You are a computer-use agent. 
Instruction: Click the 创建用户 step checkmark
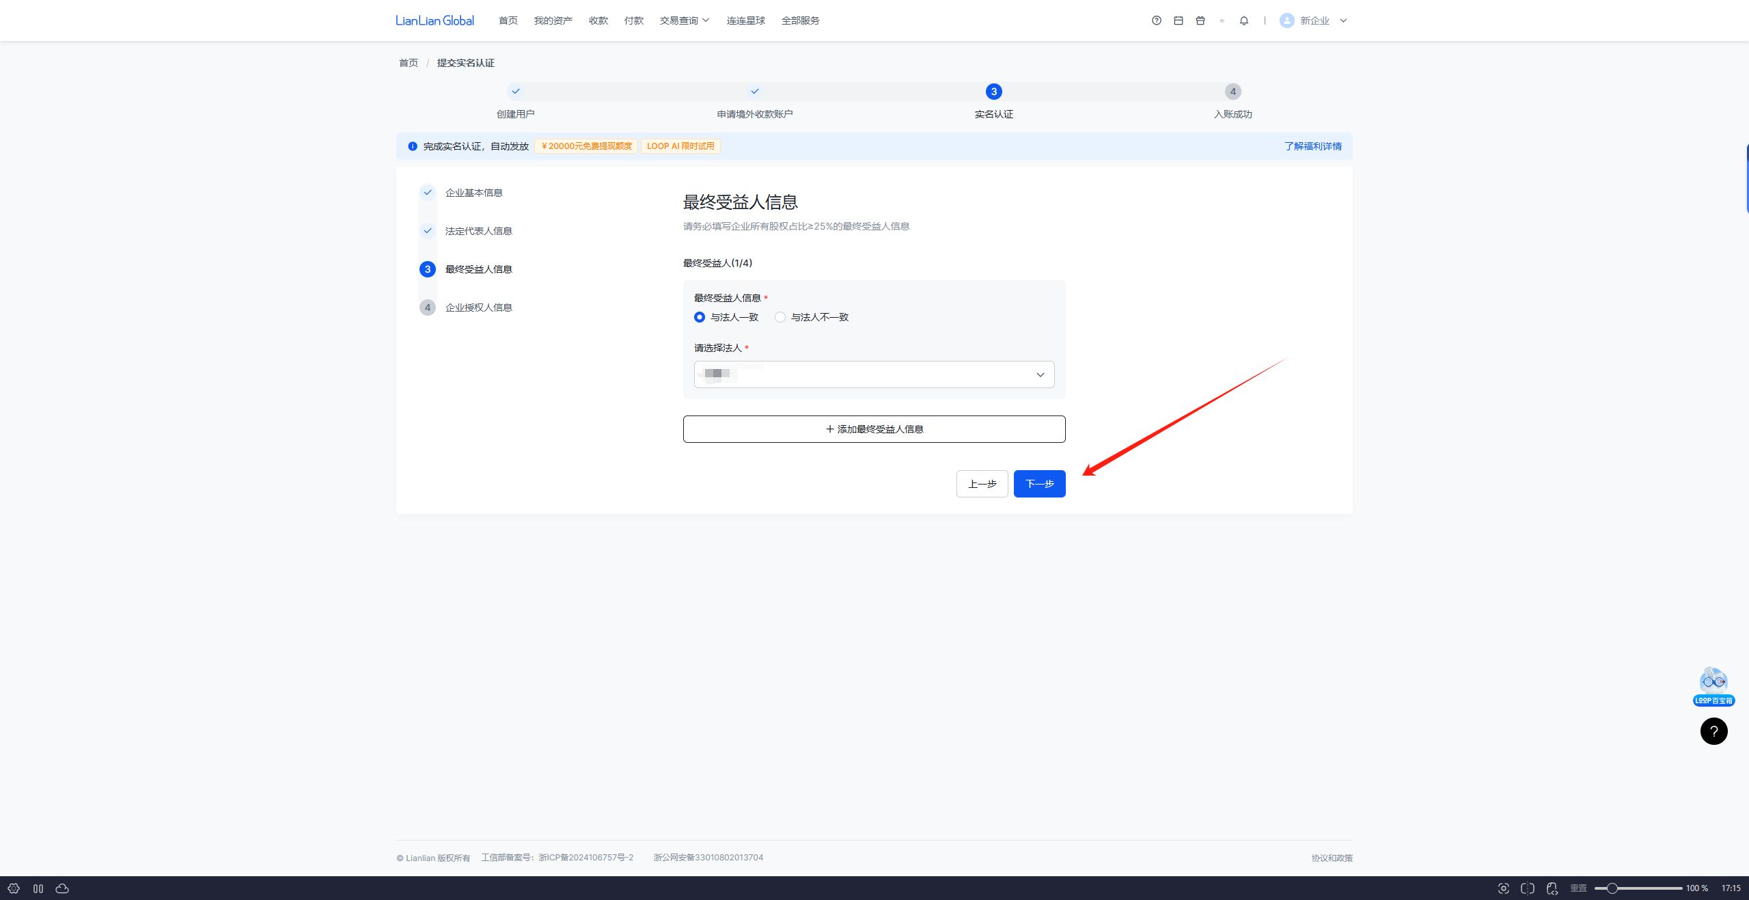pos(516,91)
